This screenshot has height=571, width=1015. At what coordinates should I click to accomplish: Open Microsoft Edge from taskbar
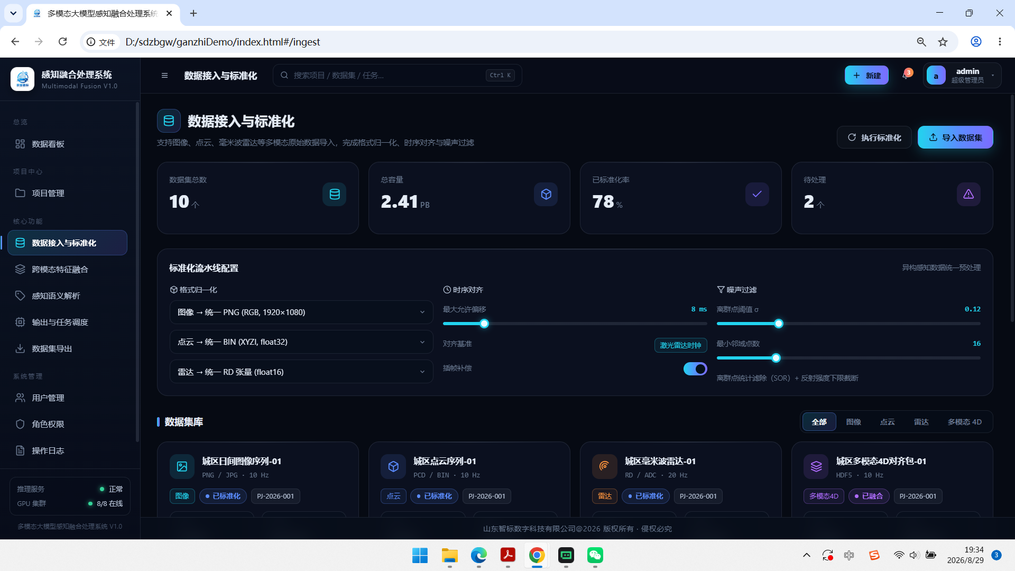point(478,555)
